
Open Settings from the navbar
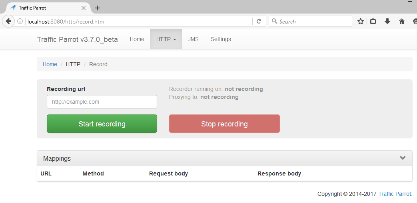pos(221,39)
